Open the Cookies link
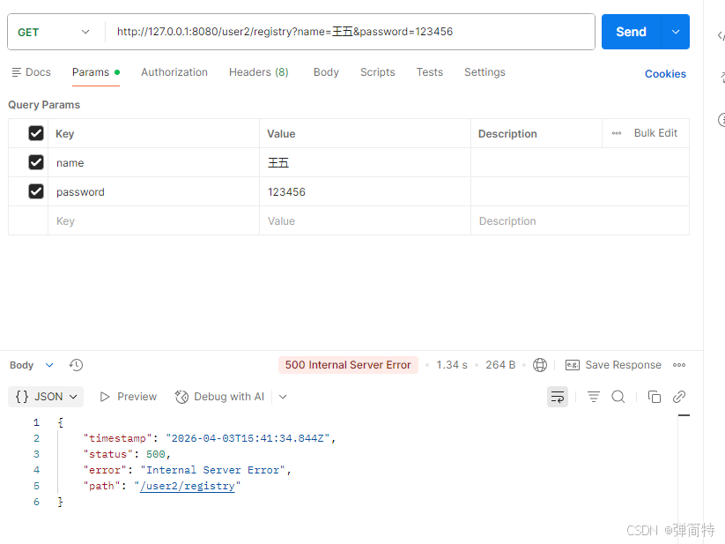 pyautogui.click(x=665, y=74)
